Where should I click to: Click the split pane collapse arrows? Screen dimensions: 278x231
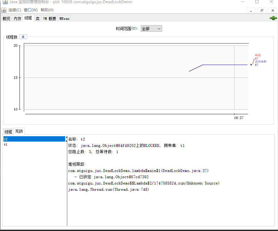pyautogui.click(x=67, y=139)
